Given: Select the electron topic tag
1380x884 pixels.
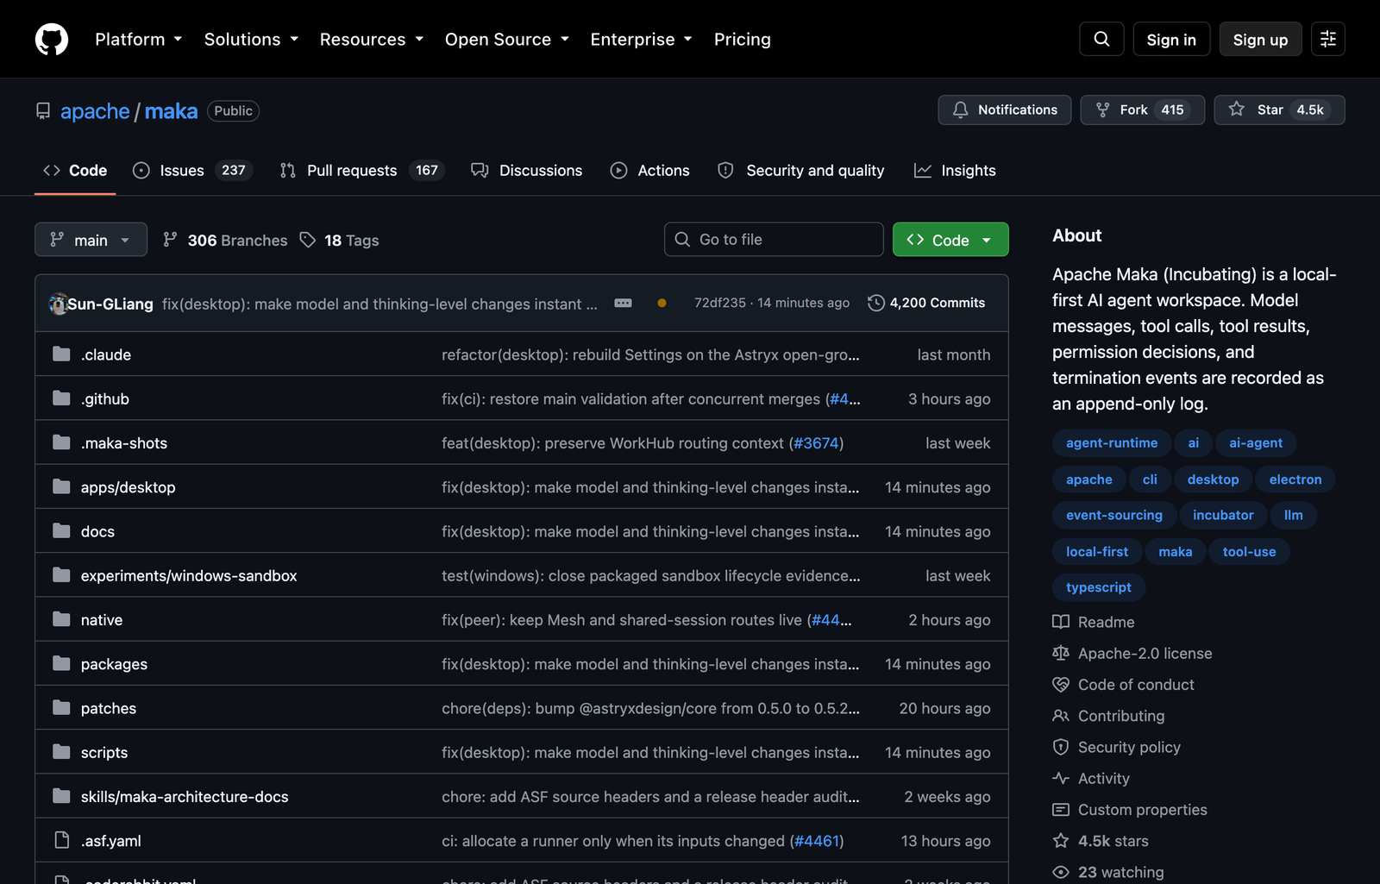Looking at the screenshot, I should 1295,479.
